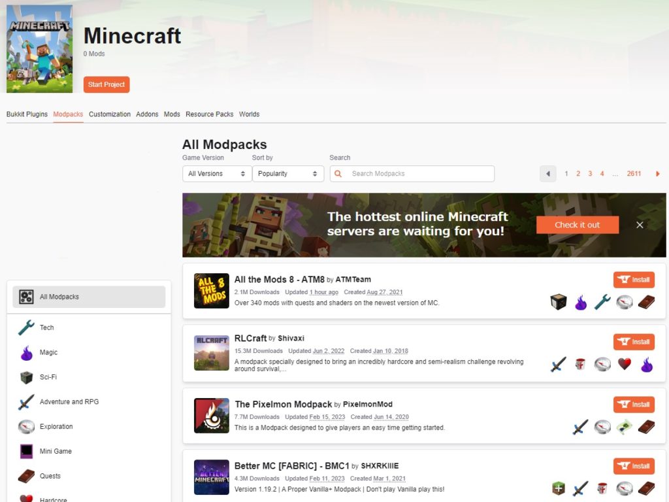This screenshot has height=502, width=669.
Task: Click the map tag on The Pixelmon Modpack
Action: (x=624, y=427)
